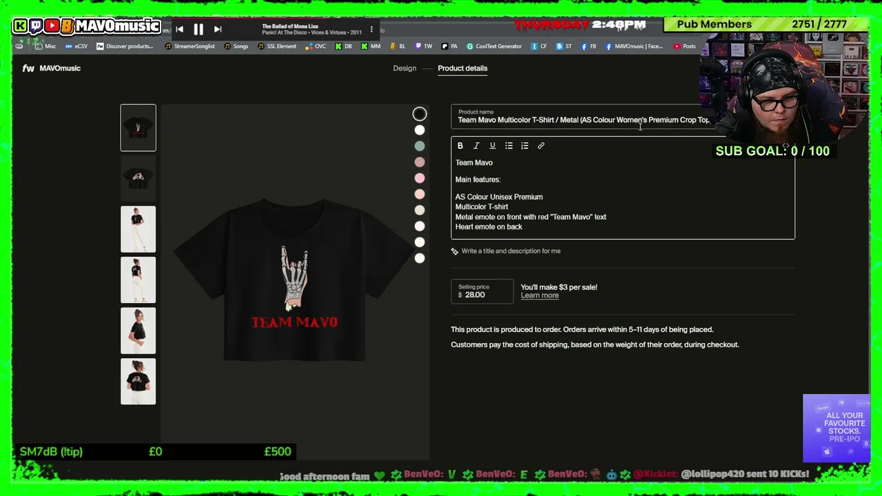Open the MAVOmusic Facebook page bookmark
Viewport: 882px width, 496px height.
pyautogui.click(x=634, y=46)
